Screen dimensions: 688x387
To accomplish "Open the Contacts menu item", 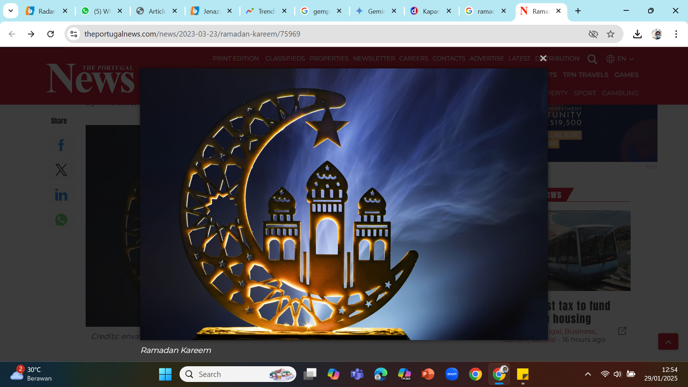I will pyautogui.click(x=449, y=58).
